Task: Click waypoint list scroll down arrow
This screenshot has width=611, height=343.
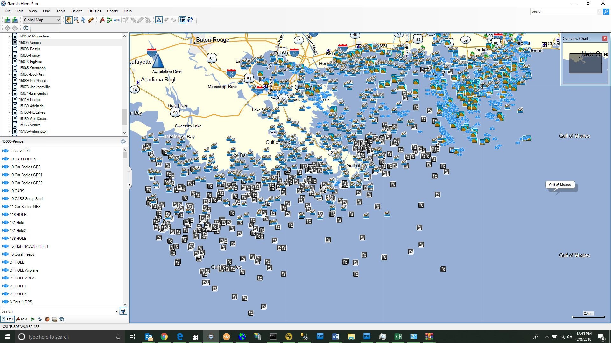Action: [125, 304]
